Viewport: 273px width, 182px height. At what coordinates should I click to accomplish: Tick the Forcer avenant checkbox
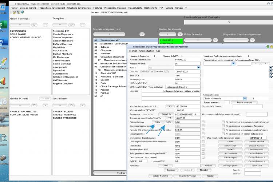pos(227,102)
